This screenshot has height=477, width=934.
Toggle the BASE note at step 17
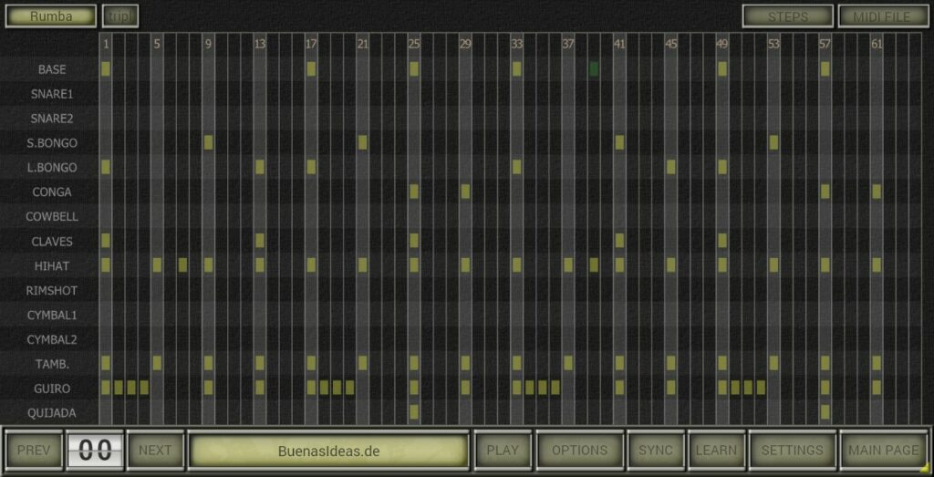311,69
